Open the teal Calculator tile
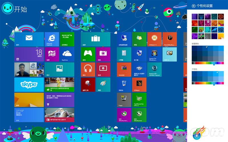The image size is (228, 142). 124,55
